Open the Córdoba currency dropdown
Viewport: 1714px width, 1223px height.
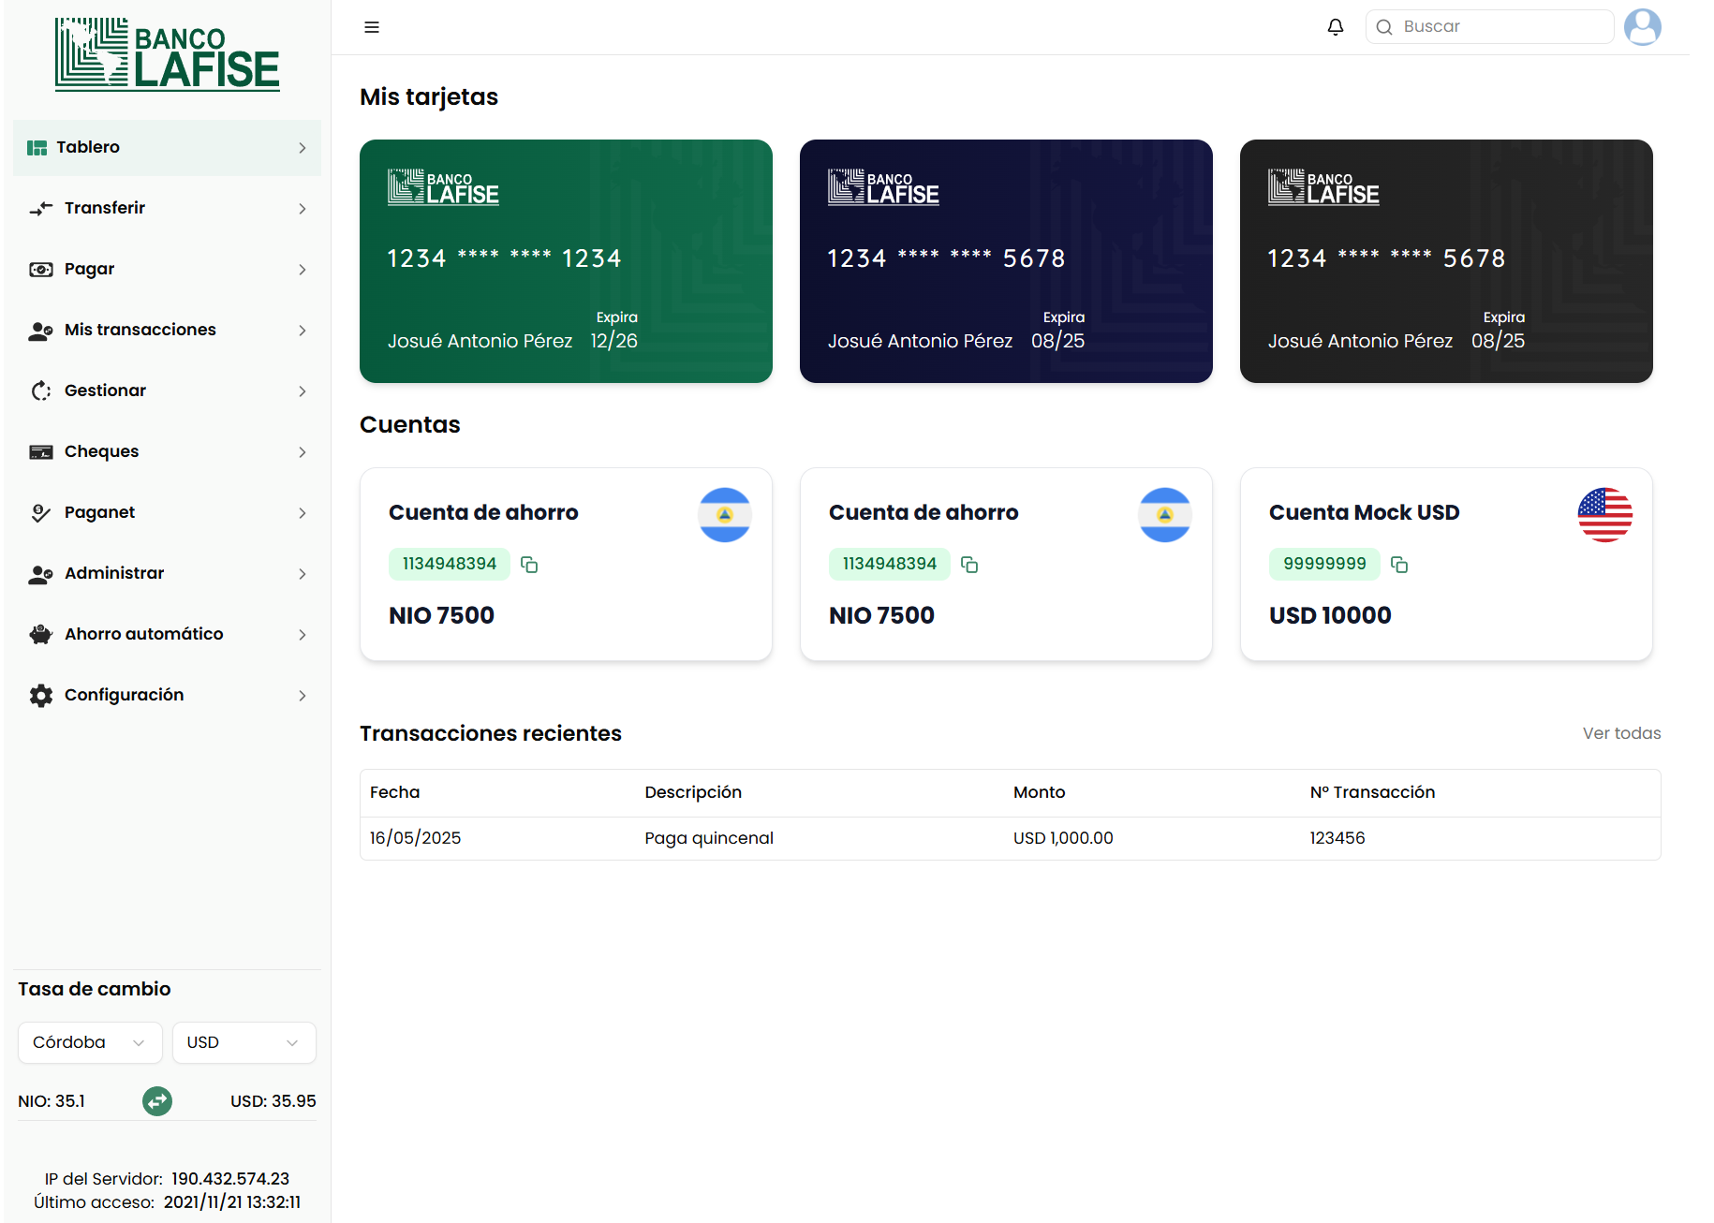click(x=90, y=1042)
